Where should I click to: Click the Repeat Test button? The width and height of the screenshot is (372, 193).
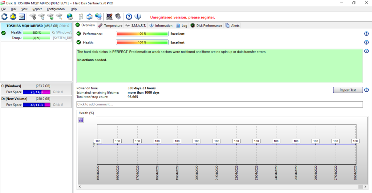[x=348, y=90]
